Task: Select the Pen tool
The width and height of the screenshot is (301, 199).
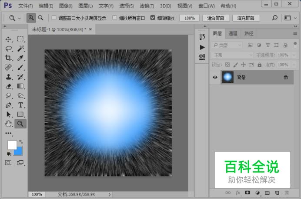Action: (8, 105)
